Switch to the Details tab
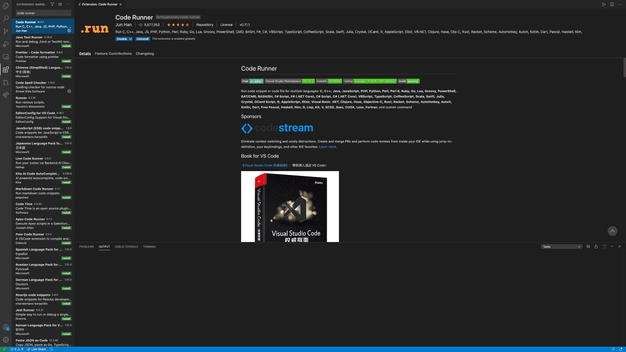The width and height of the screenshot is (626, 352). [x=85, y=53]
